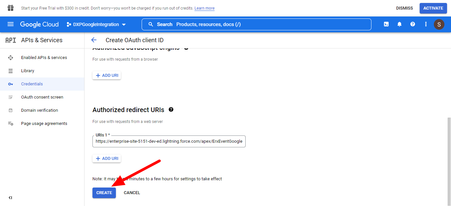Open Enabled APIs & services page
The width and height of the screenshot is (451, 206).
tap(44, 58)
